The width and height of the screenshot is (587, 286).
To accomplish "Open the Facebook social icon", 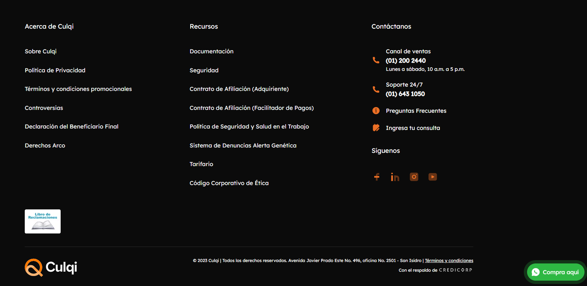I will click(377, 177).
